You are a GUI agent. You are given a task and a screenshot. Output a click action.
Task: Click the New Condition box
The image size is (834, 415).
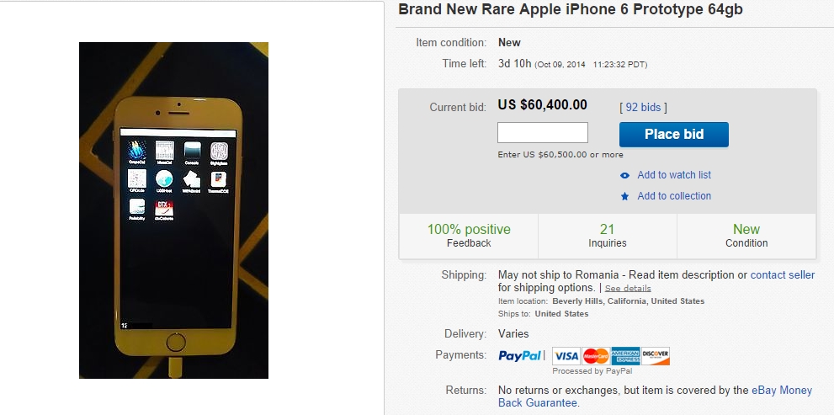pos(746,236)
